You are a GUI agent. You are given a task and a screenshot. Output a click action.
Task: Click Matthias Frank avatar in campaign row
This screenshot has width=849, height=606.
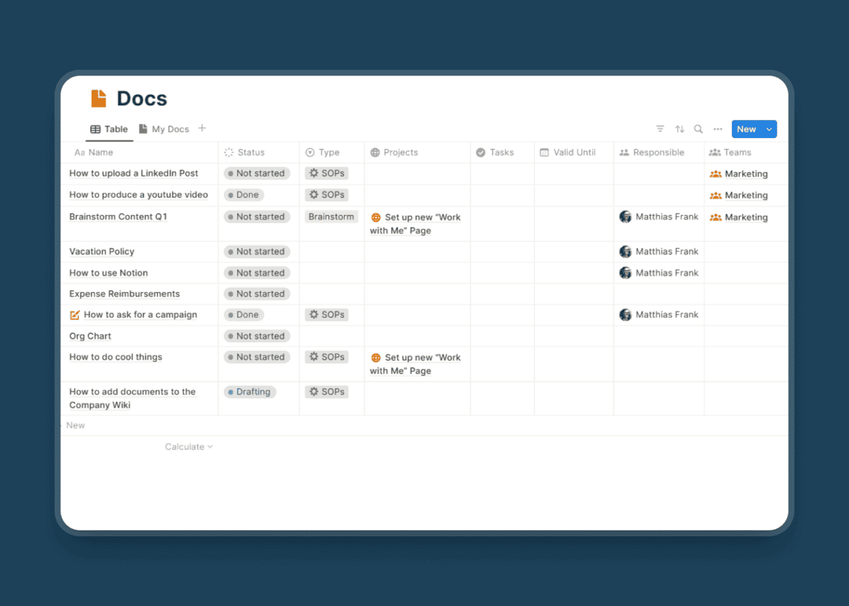point(625,315)
